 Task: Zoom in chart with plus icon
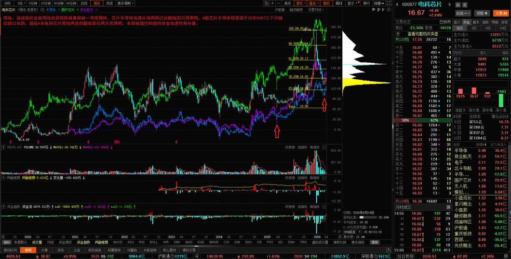pos(273,3)
